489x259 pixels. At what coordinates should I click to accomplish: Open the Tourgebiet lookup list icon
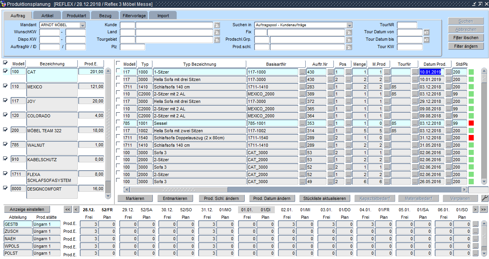pyautogui.click(x=217, y=40)
